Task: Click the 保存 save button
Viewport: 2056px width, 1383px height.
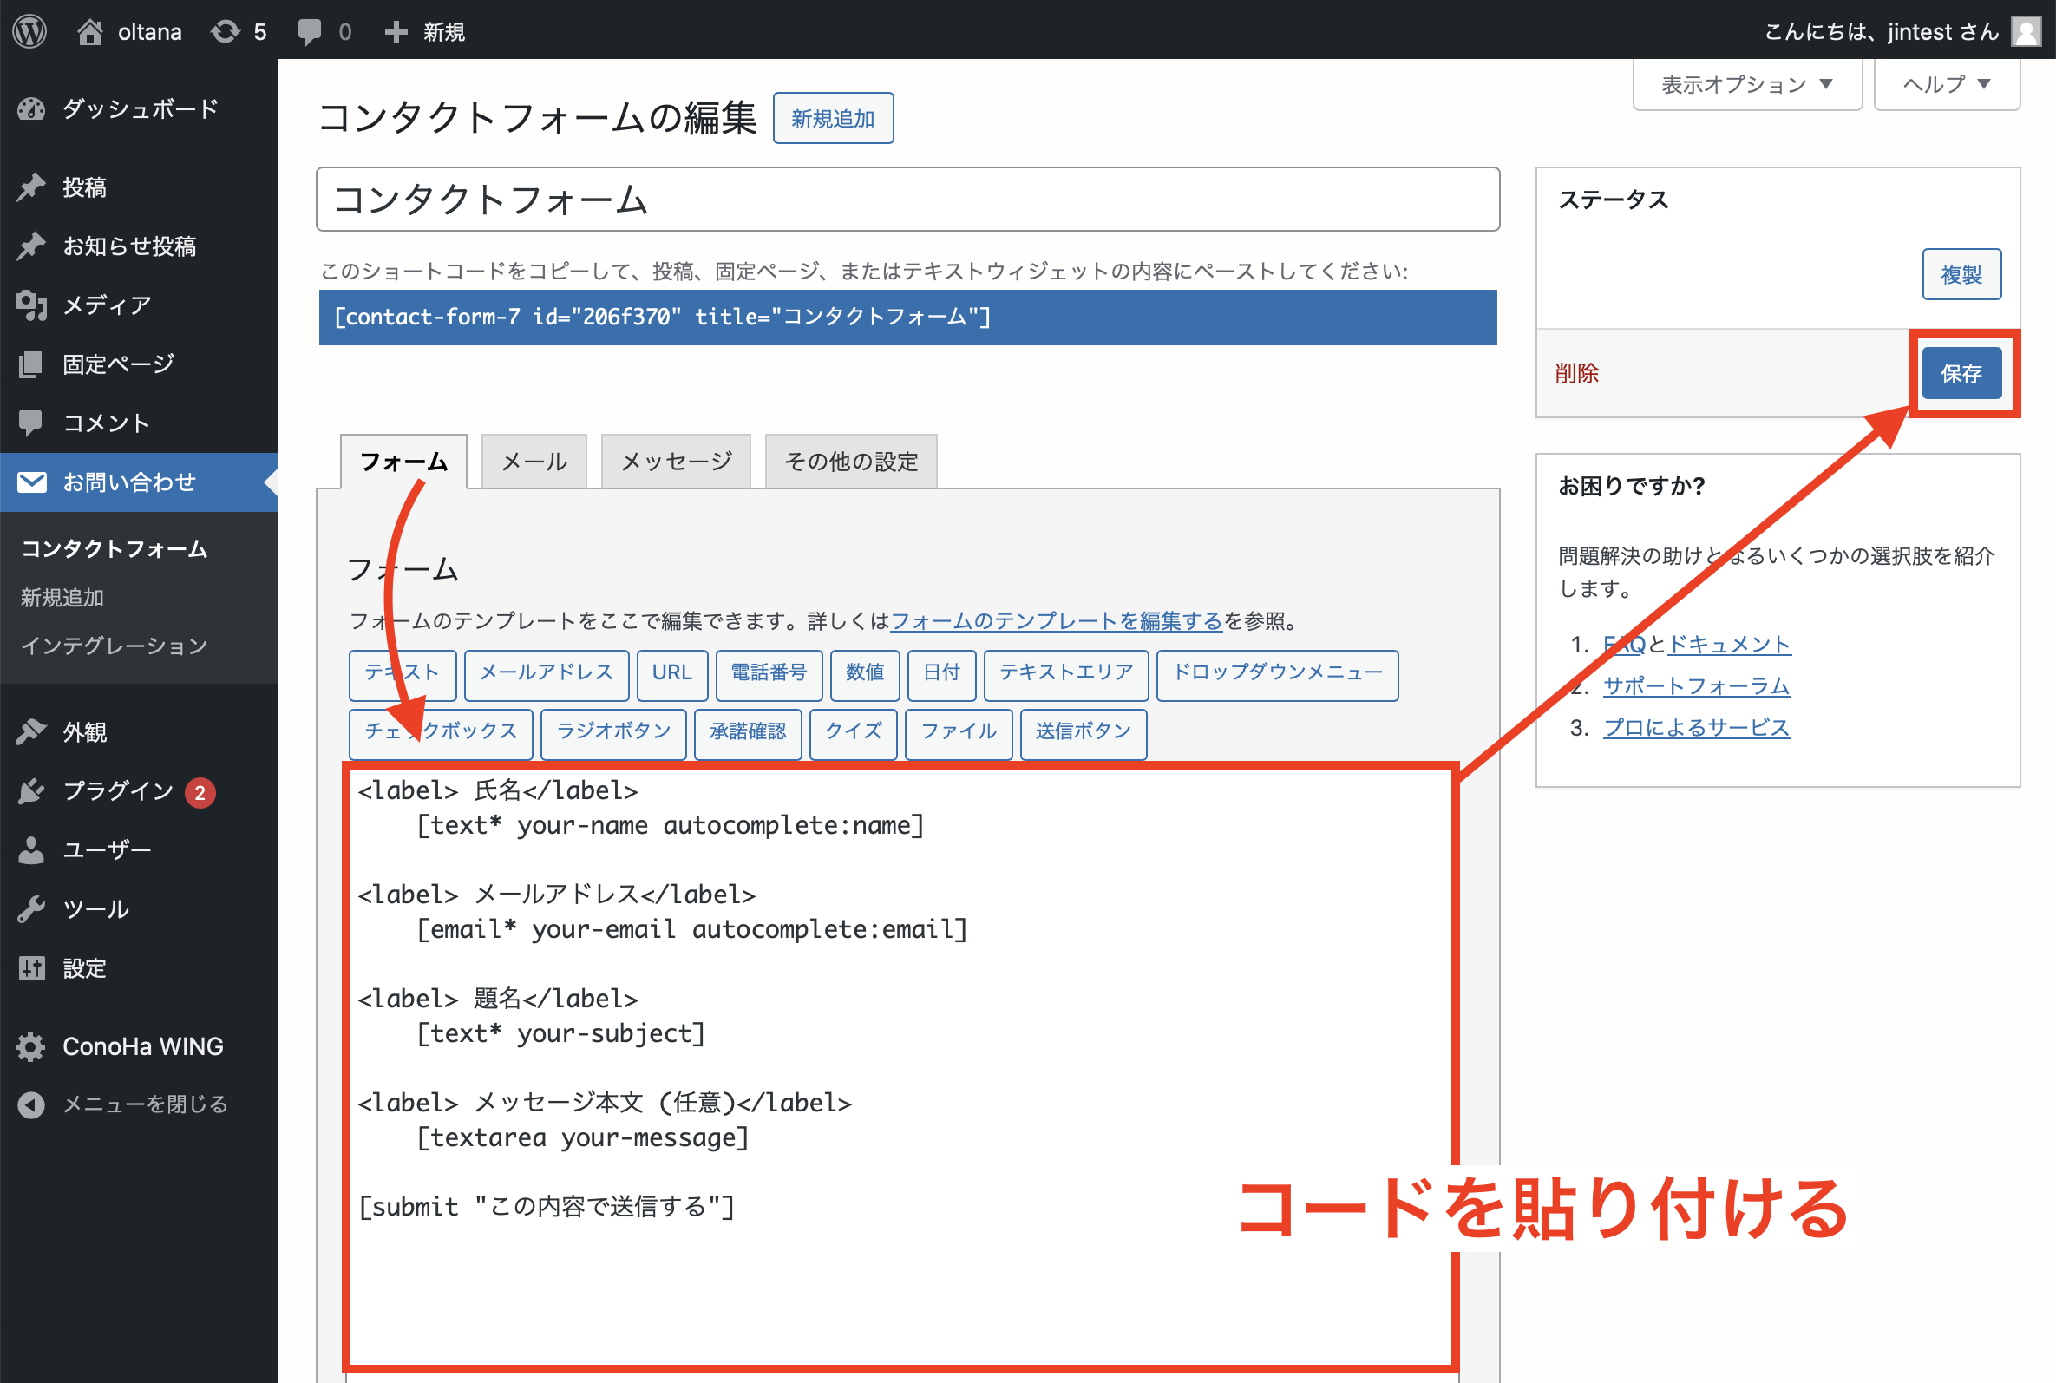Action: 1961,373
